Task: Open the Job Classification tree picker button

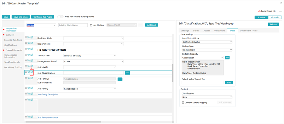Action: pos(128,73)
